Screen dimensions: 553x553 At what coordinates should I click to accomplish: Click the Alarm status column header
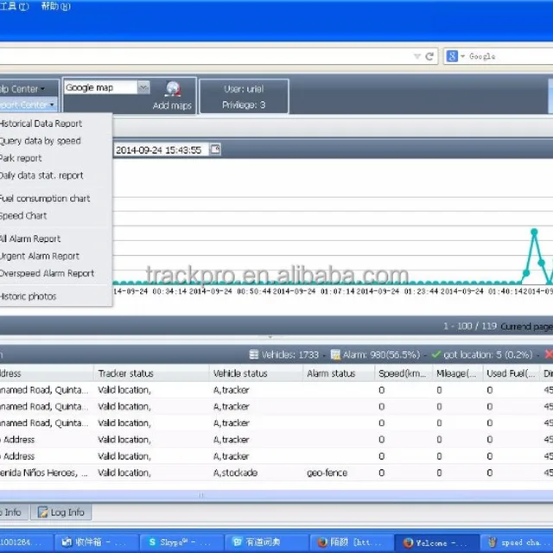click(x=331, y=373)
